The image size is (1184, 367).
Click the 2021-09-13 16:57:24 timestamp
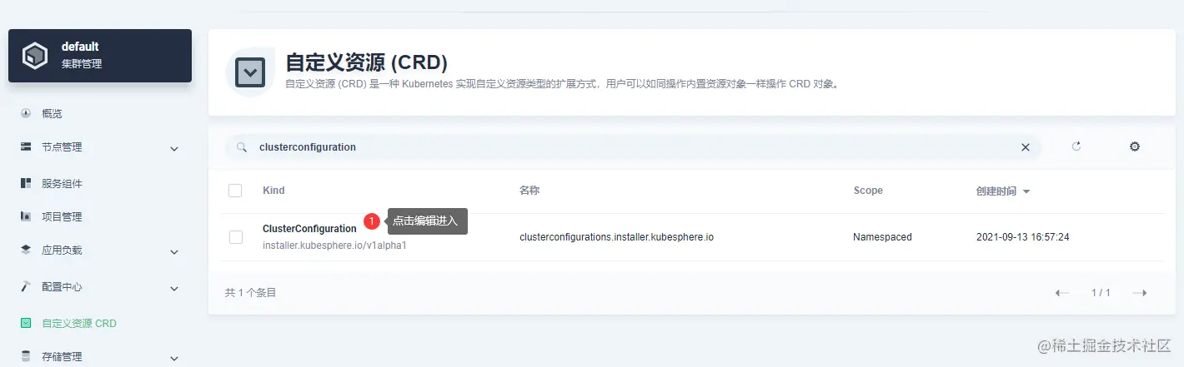[x=1023, y=237]
